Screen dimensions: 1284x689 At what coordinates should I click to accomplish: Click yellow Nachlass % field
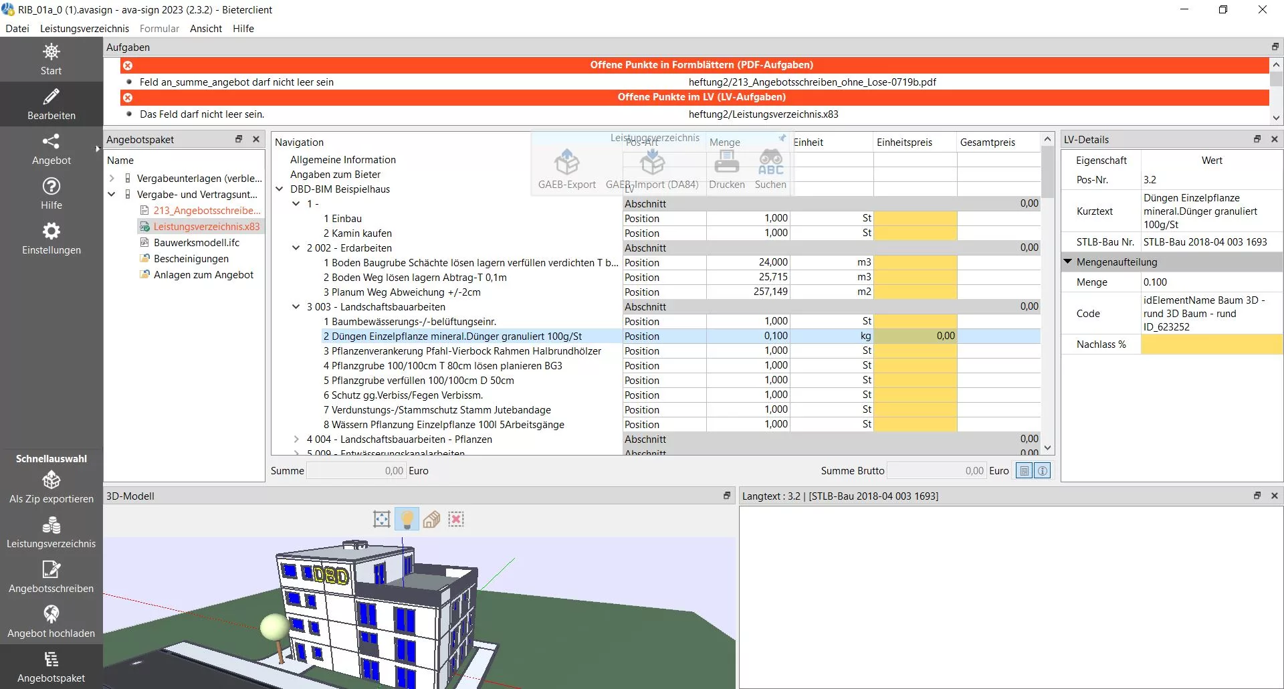[x=1211, y=344]
